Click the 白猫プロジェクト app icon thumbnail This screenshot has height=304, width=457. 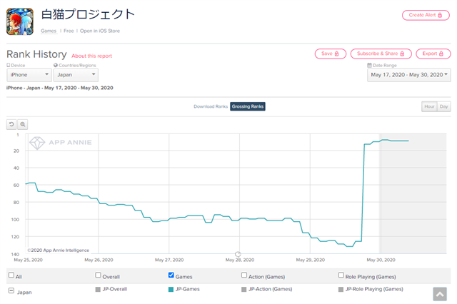click(x=20, y=21)
